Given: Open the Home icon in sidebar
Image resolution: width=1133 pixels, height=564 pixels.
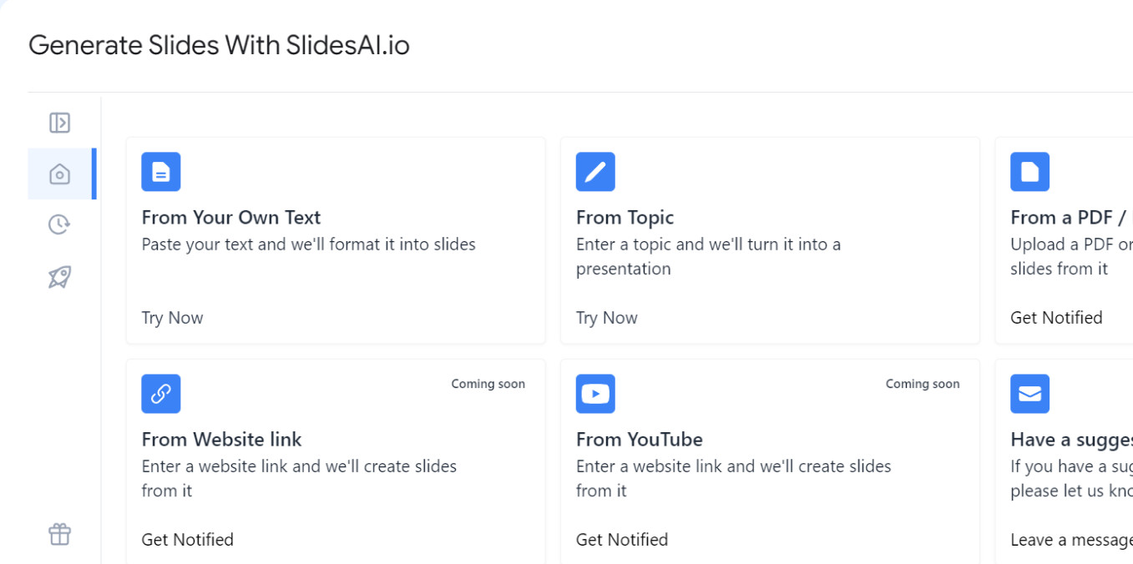Looking at the screenshot, I should pyautogui.click(x=59, y=174).
